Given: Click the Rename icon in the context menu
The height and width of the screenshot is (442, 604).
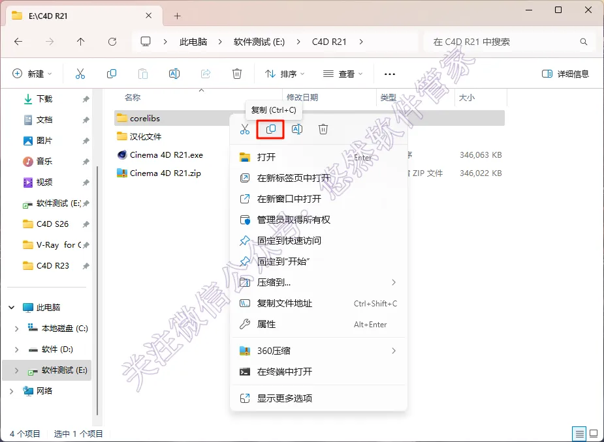Looking at the screenshot, I should point(297,129).
